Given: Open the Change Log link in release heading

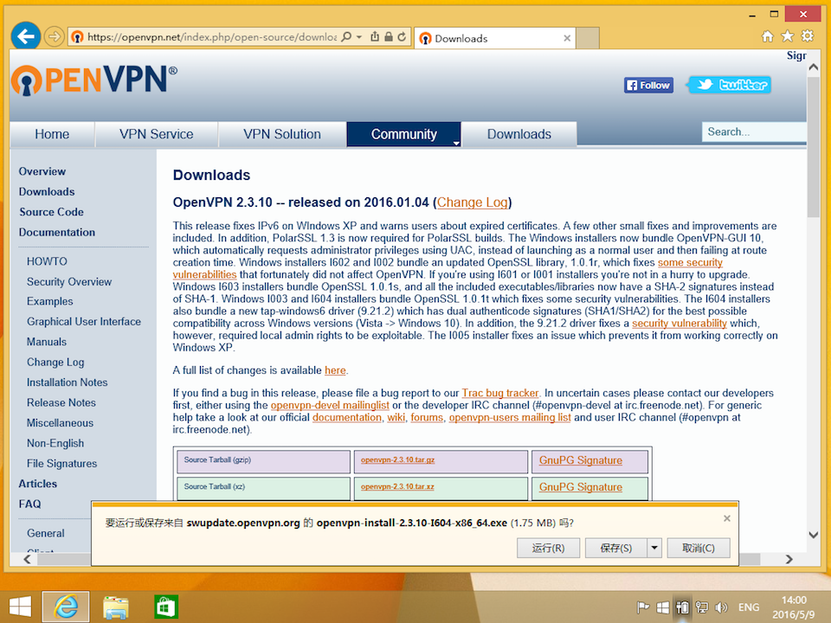Looking at the screenshot, I should pos(473,202).
